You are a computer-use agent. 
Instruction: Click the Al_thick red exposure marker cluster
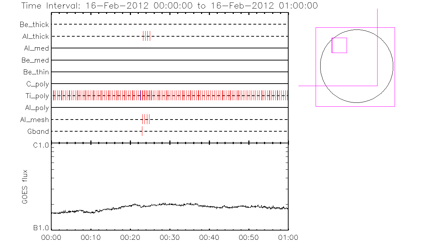coord(146,36)
